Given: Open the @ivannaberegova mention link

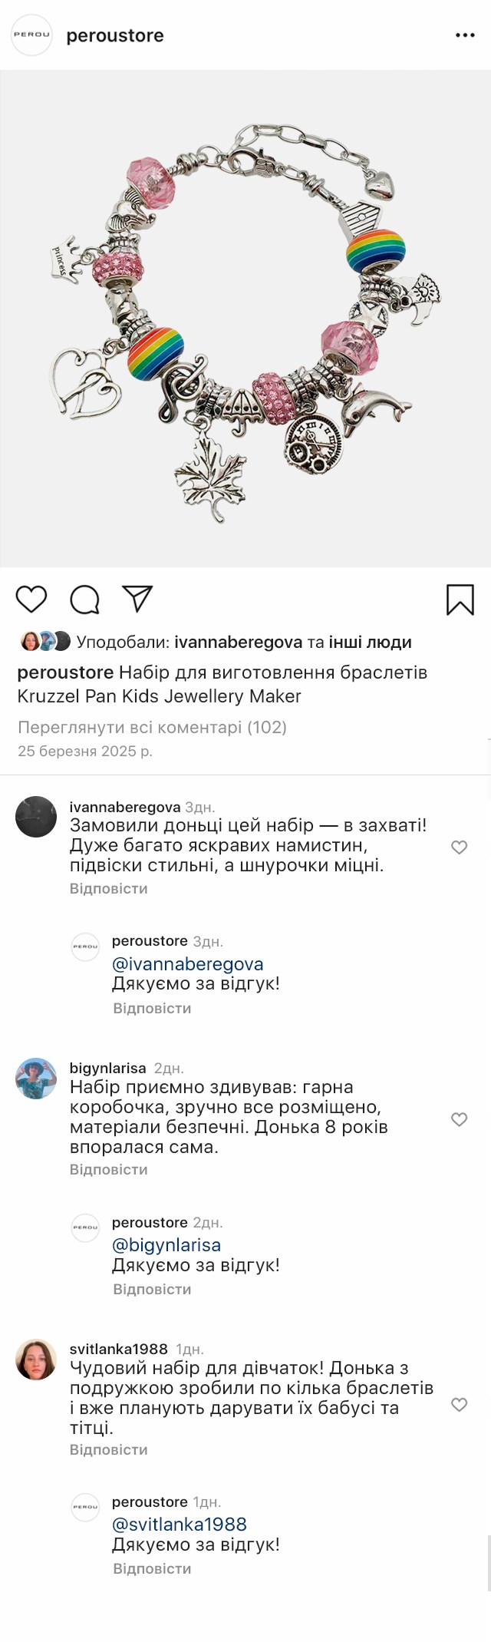Looking at the screenshot, I should pos(187,964).
